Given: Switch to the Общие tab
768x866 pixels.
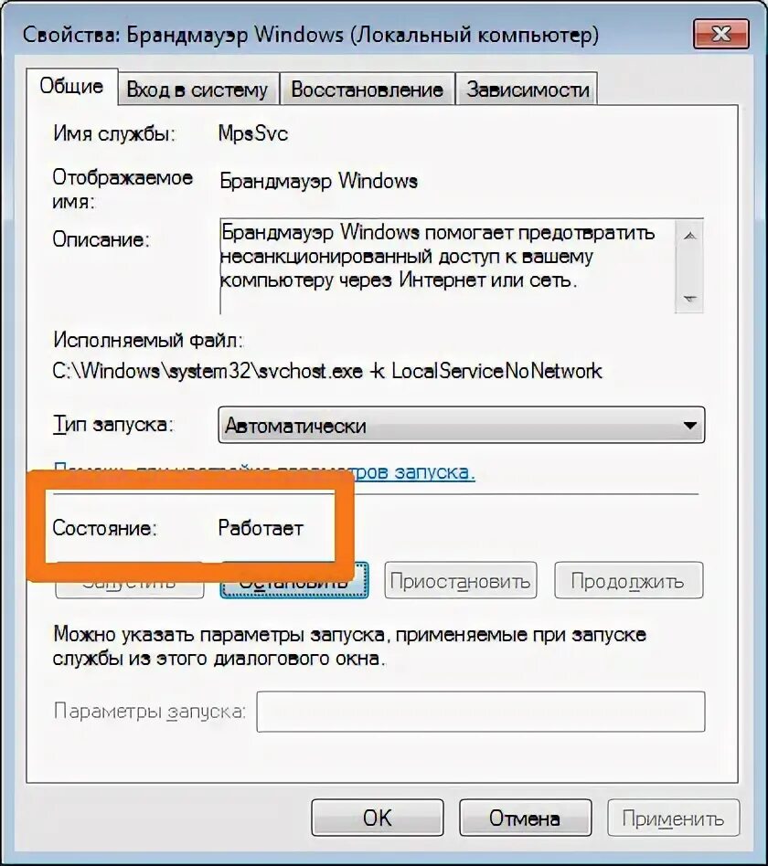Looking at the screenshot, I should tap(72, 87).
